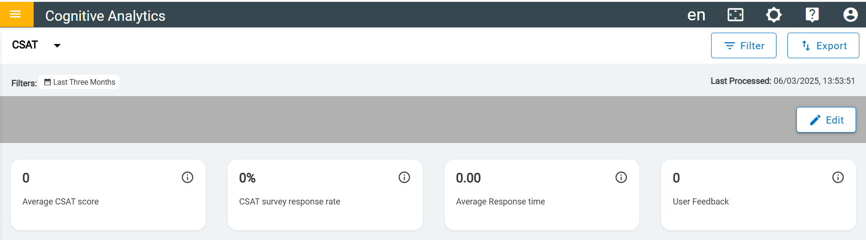Show info for Average Response time
Screen dimensions: 866x240
[621, 178]
